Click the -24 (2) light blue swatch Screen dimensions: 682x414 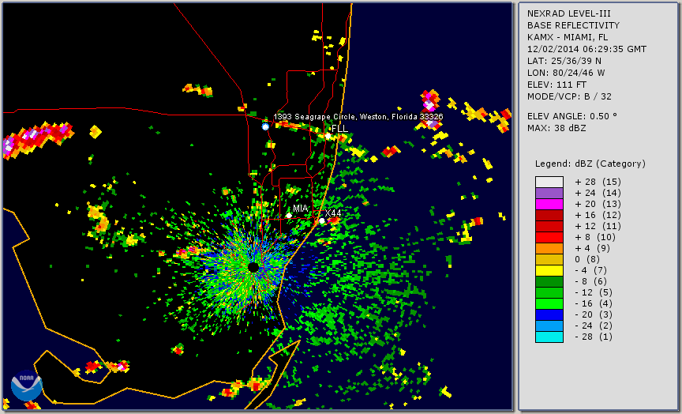click(549, 326)
